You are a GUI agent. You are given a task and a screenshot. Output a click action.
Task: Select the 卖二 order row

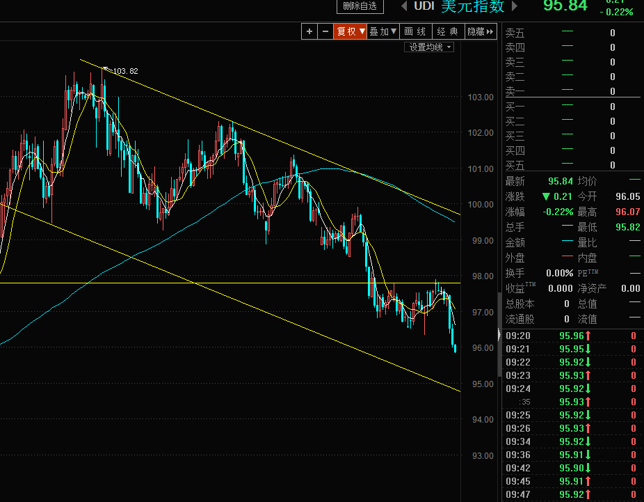coord(572,77)
